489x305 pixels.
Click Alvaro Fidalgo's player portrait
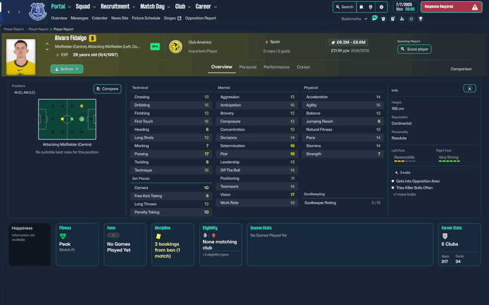point(21,57)
